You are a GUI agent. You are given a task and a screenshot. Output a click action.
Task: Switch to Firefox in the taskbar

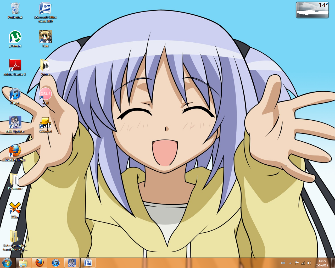click(40, 263)
